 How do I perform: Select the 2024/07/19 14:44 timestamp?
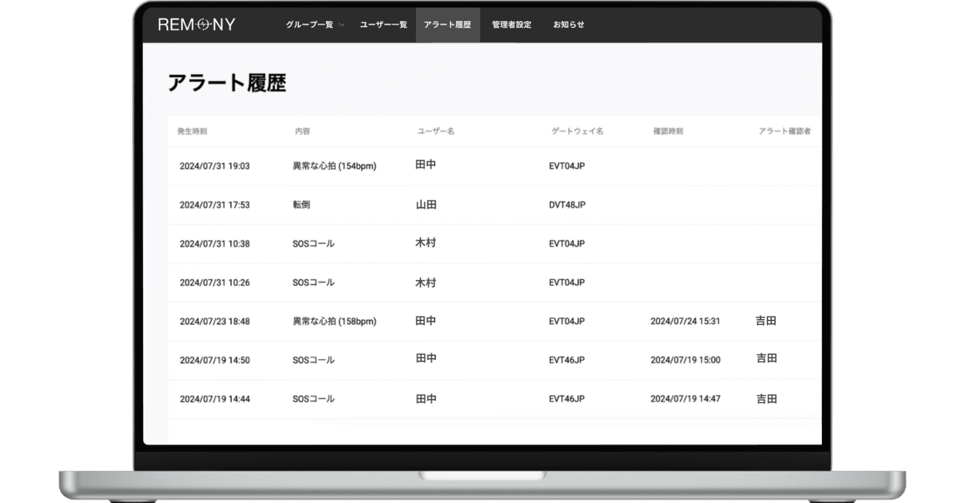[215, 399]
